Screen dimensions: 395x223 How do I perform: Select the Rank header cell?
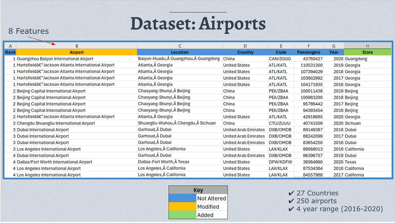10,52
